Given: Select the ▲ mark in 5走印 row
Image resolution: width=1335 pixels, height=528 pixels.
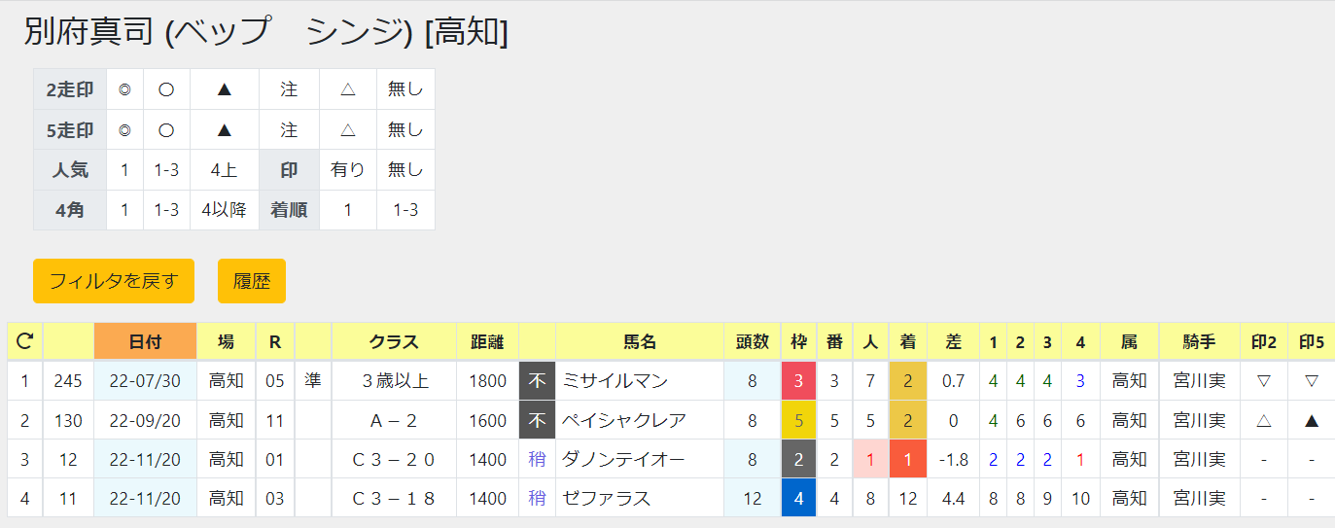Looking at the screenshot, I should (x=225, y=129).
